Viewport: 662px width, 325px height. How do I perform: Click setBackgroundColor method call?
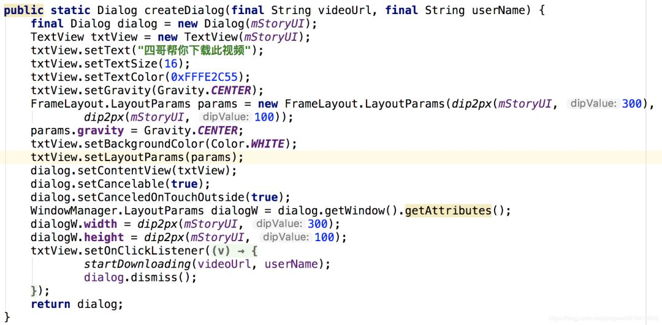145,144
